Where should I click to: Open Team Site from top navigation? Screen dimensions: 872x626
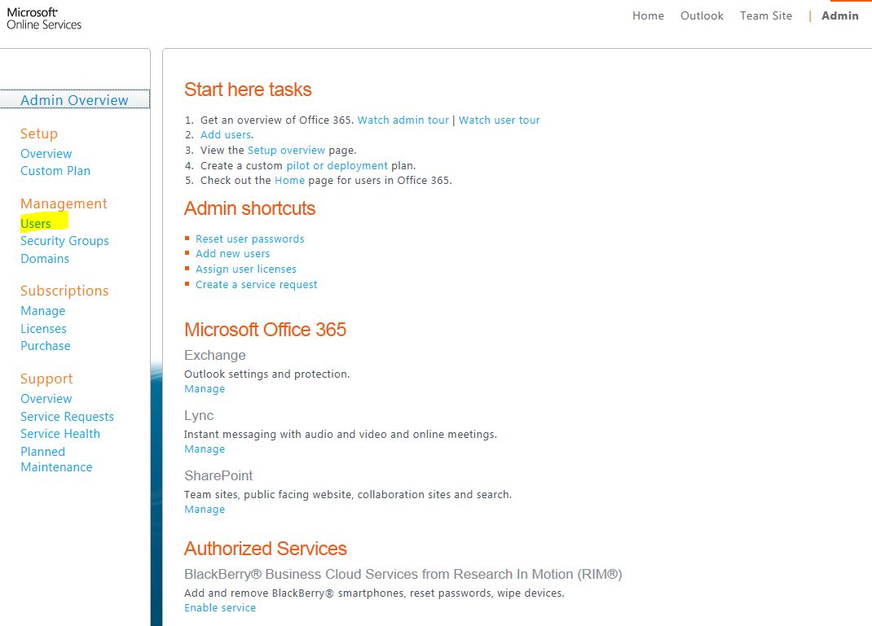click(x=766, y=15)
